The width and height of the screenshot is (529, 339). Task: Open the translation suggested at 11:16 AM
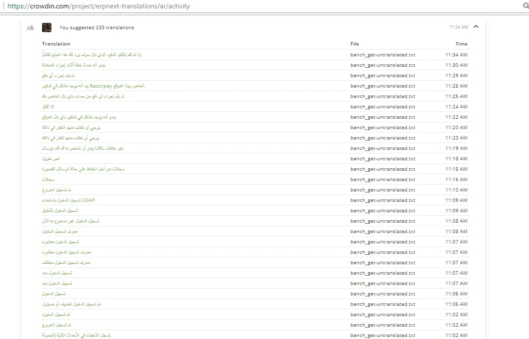48,180
